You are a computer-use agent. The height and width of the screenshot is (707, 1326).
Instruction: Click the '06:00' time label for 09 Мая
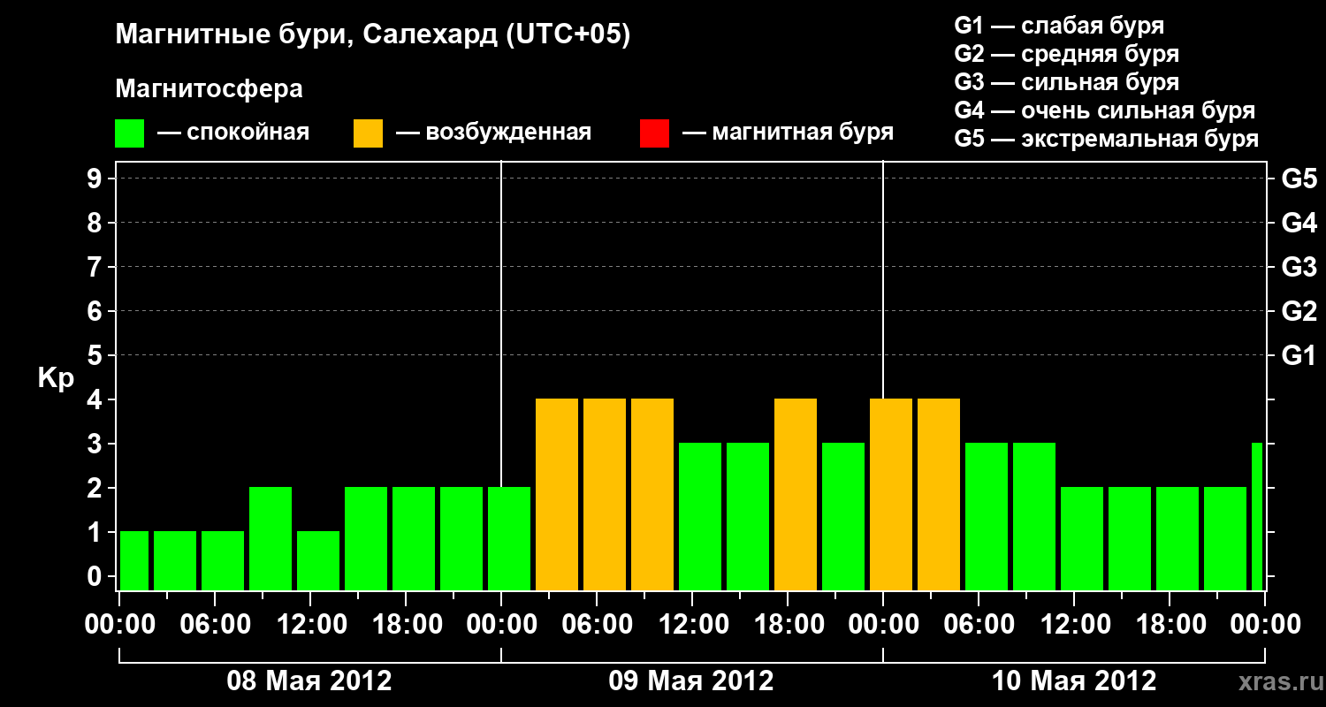(x=598, y=624)
